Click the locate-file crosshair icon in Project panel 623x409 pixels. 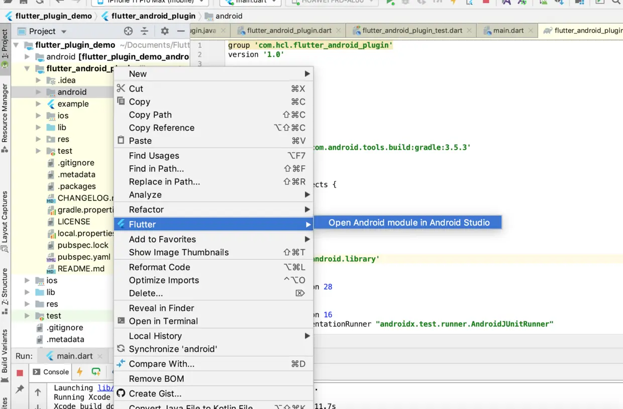point(128,31)
